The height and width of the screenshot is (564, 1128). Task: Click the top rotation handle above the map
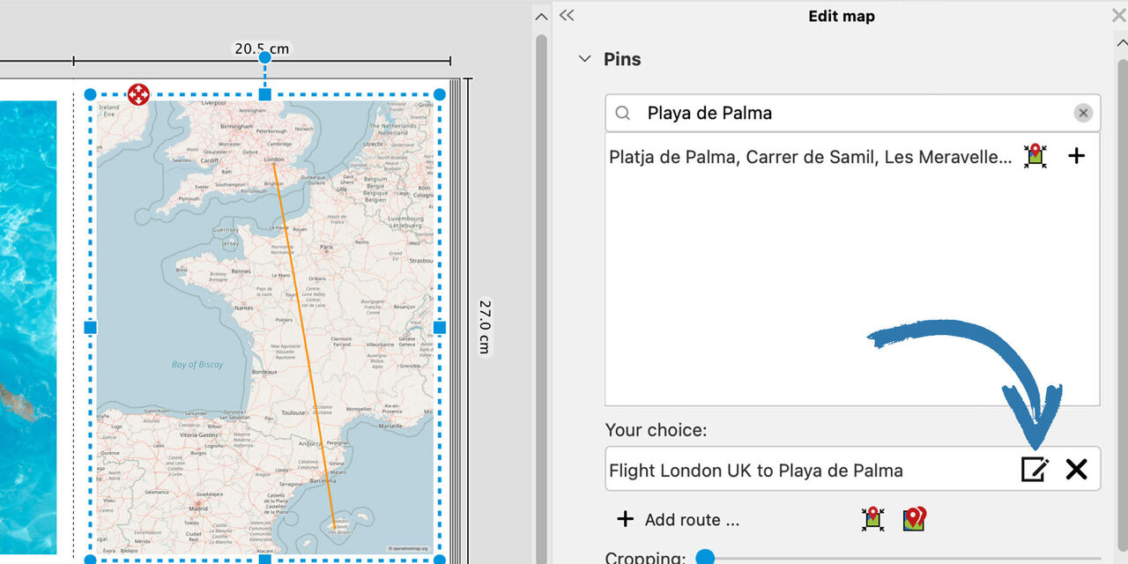point(264,57)
